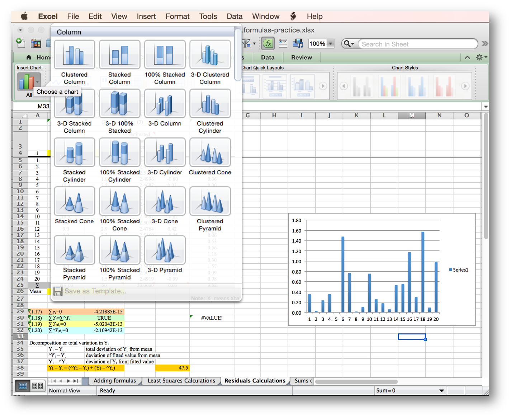The image size is (511, 418).
Task: Open the ribbon settings gear dropdown
Action: click(x=481, y=57)
